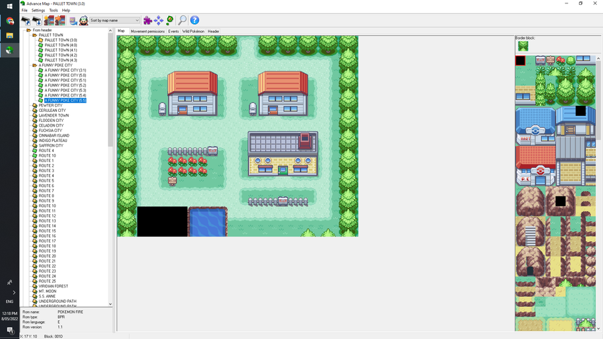This screenshot has height=339, width=603.
Task: Switch to the Movement permissions tab
Action: [x=147, y=31]
